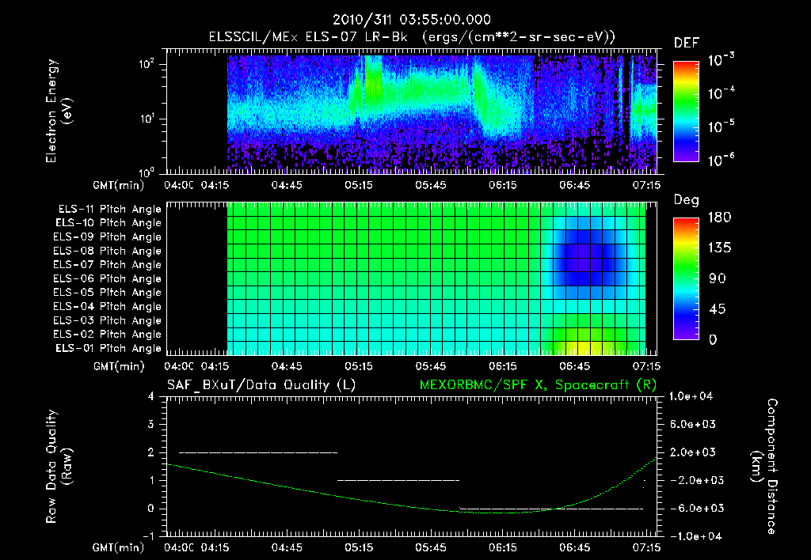This screenshot has width=811, height=560.
Task: Click the DEF legend title text
Action: click(687, 43)
